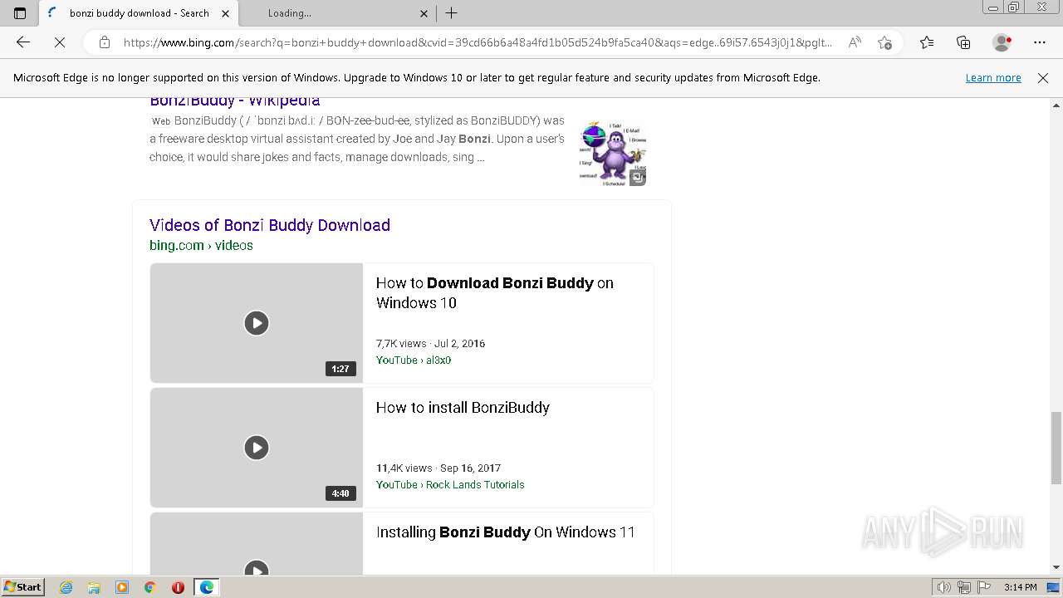Launch Google Chrome from taskbar
This screenshot has height=598, width=1063.
pyautogui.click(x=149, y=587)
